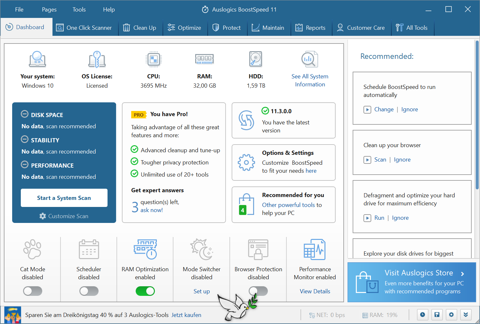480x324 pixels.
Task: Click the Scheduler calendar icon
Action: 89,249
